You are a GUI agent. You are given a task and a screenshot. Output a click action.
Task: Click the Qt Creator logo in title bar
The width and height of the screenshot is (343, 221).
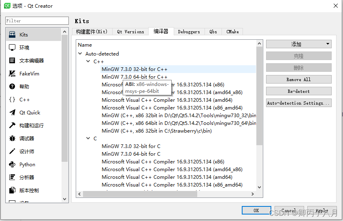click(7, 6)
